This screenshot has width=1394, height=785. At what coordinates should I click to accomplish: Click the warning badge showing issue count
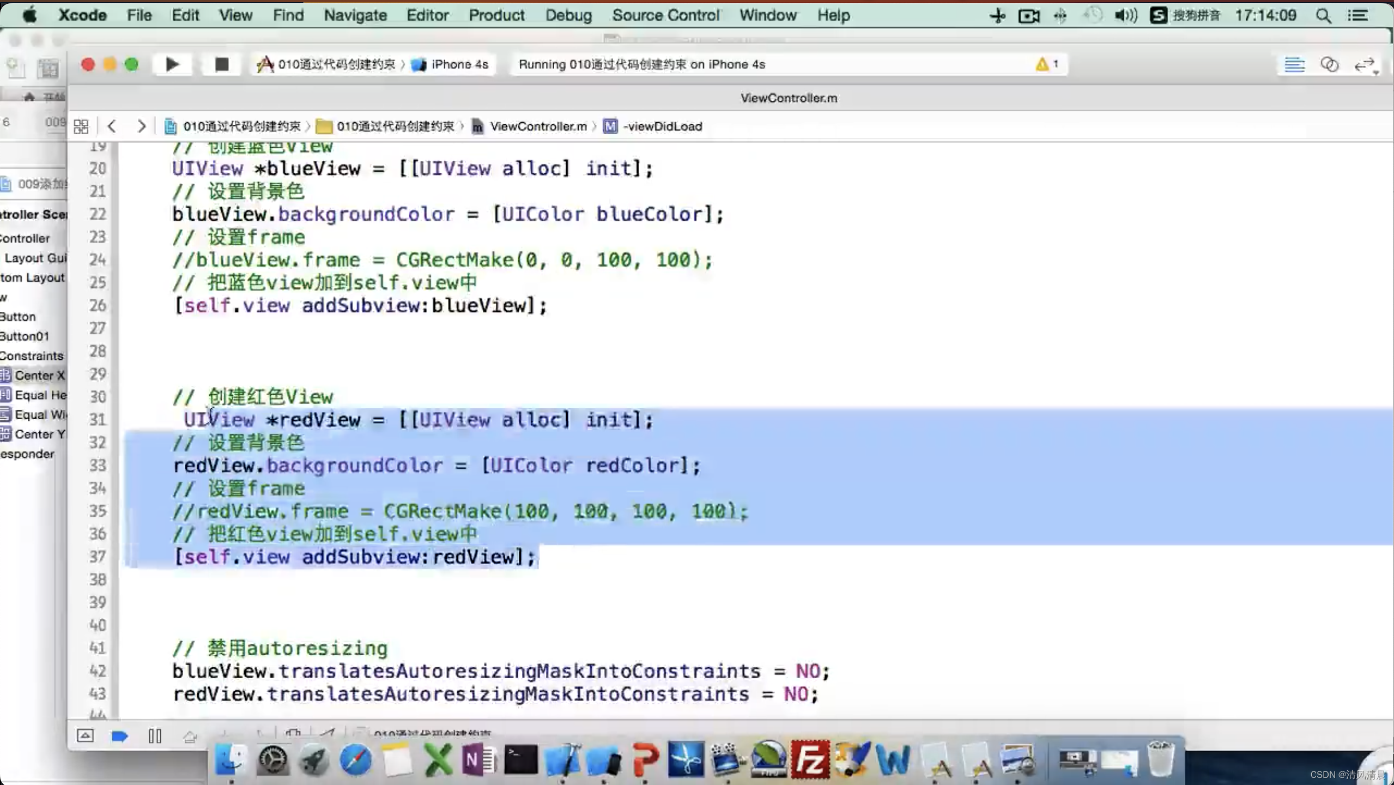(1047, 64)
